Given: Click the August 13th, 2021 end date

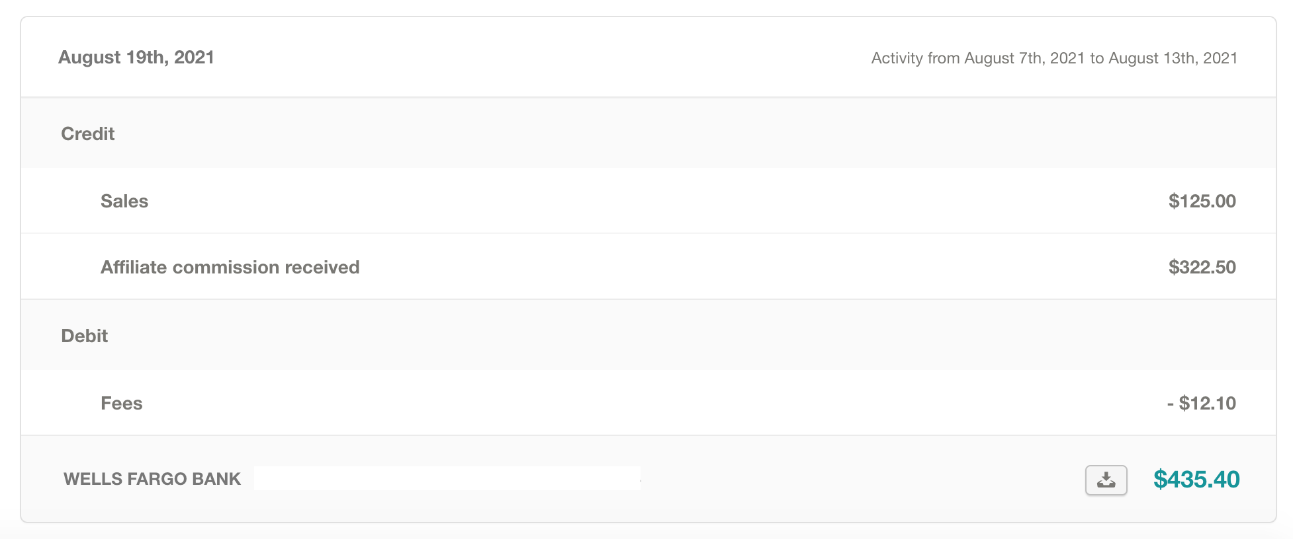Looking at the screenshot, I should 1173,58.
